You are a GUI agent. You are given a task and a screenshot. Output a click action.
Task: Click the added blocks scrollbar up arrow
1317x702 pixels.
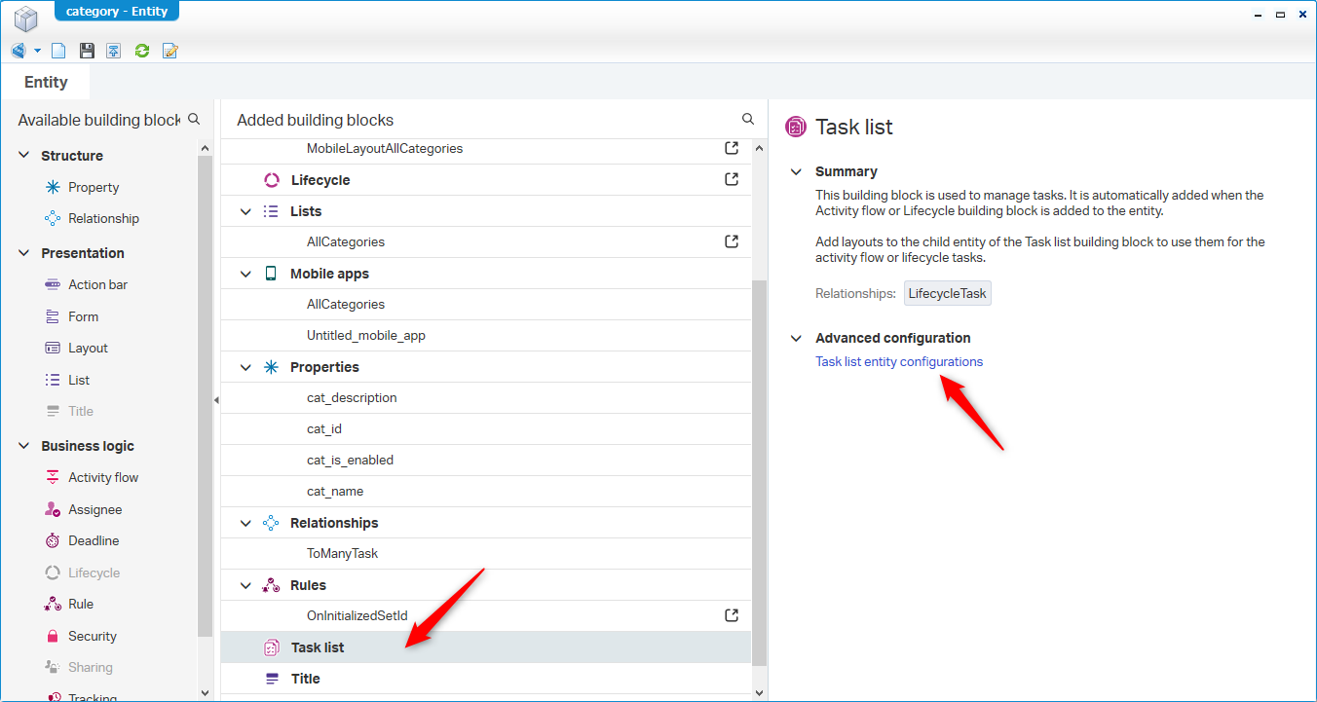point(760,148)
